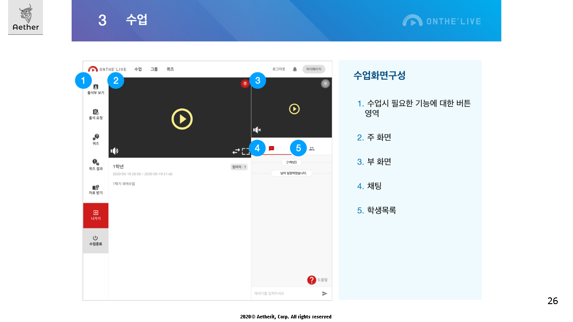Switch to the chat tab
Image resolution: width=573 pixels, height=322 pixels.
point(271,148)
